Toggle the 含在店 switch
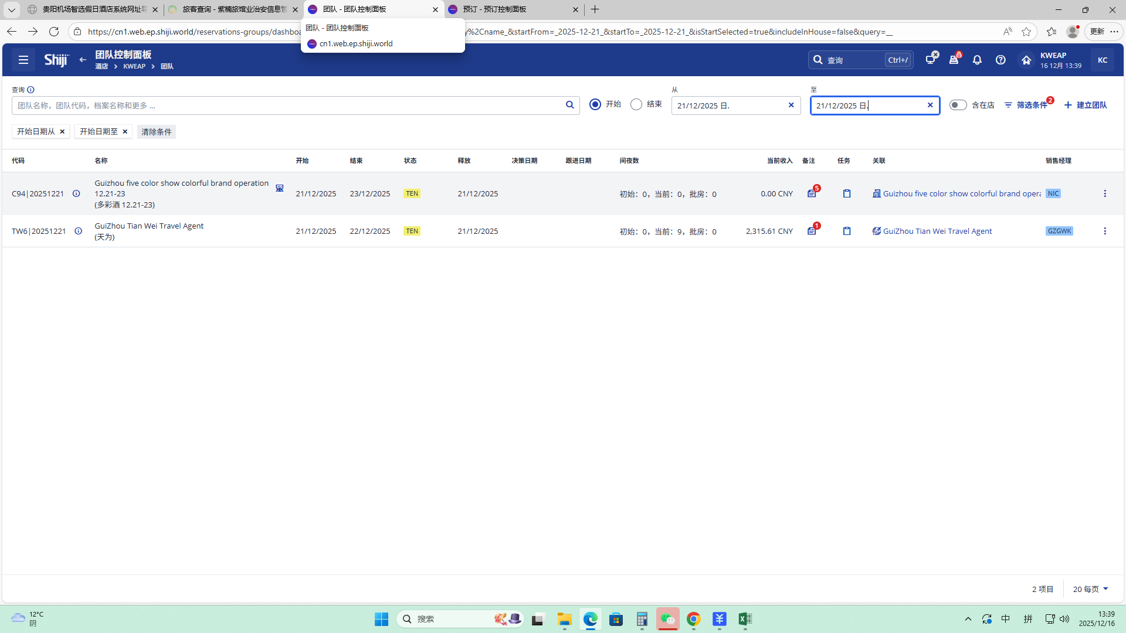 tap(958, 105)
